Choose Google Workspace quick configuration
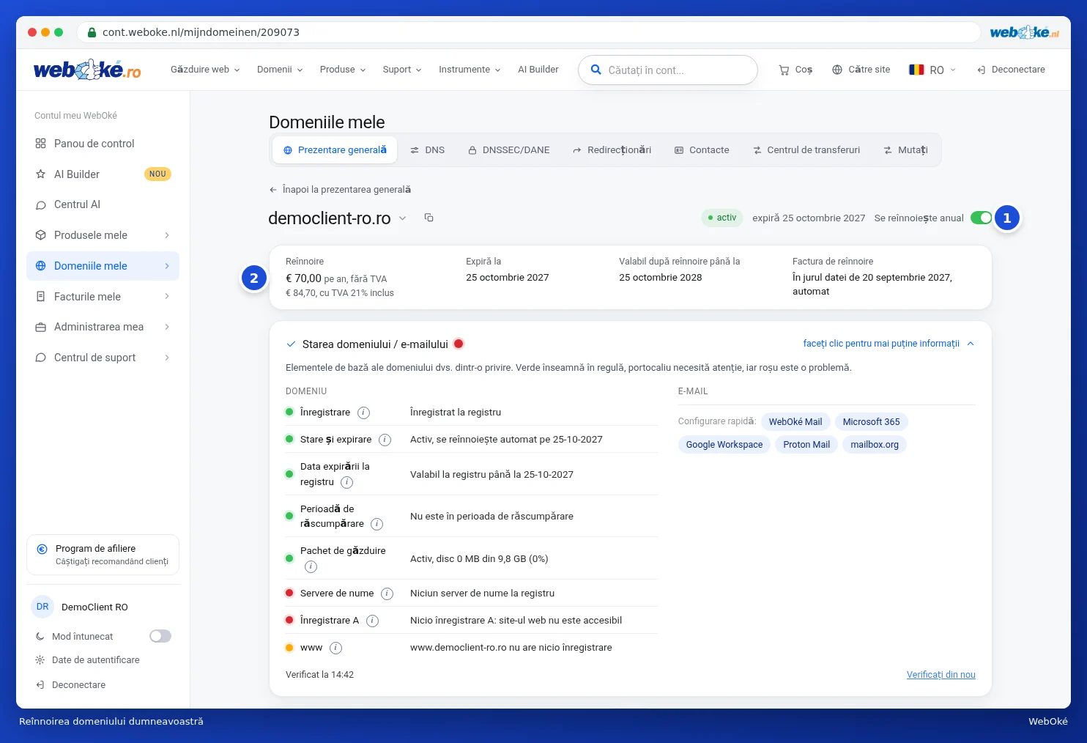Image resolution: width=1087 pixels, height=743 pixels. (x=724, y=445)
